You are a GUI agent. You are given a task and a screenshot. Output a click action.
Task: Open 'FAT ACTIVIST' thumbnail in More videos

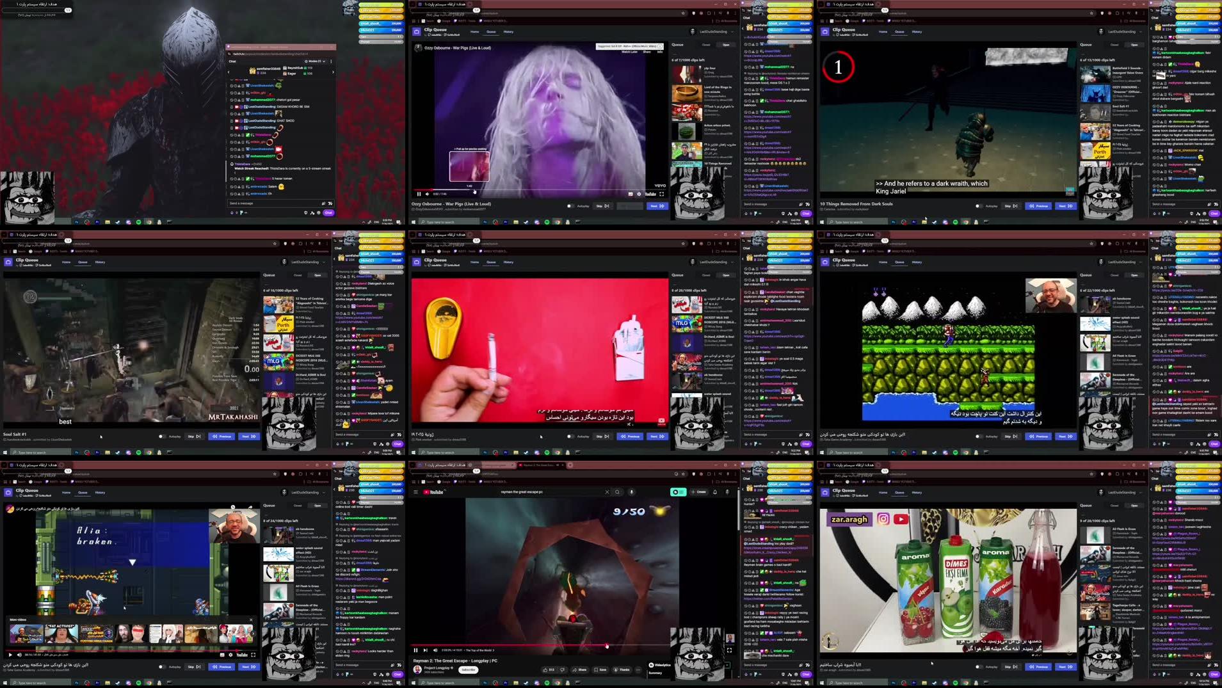click(x=61, y=634)
